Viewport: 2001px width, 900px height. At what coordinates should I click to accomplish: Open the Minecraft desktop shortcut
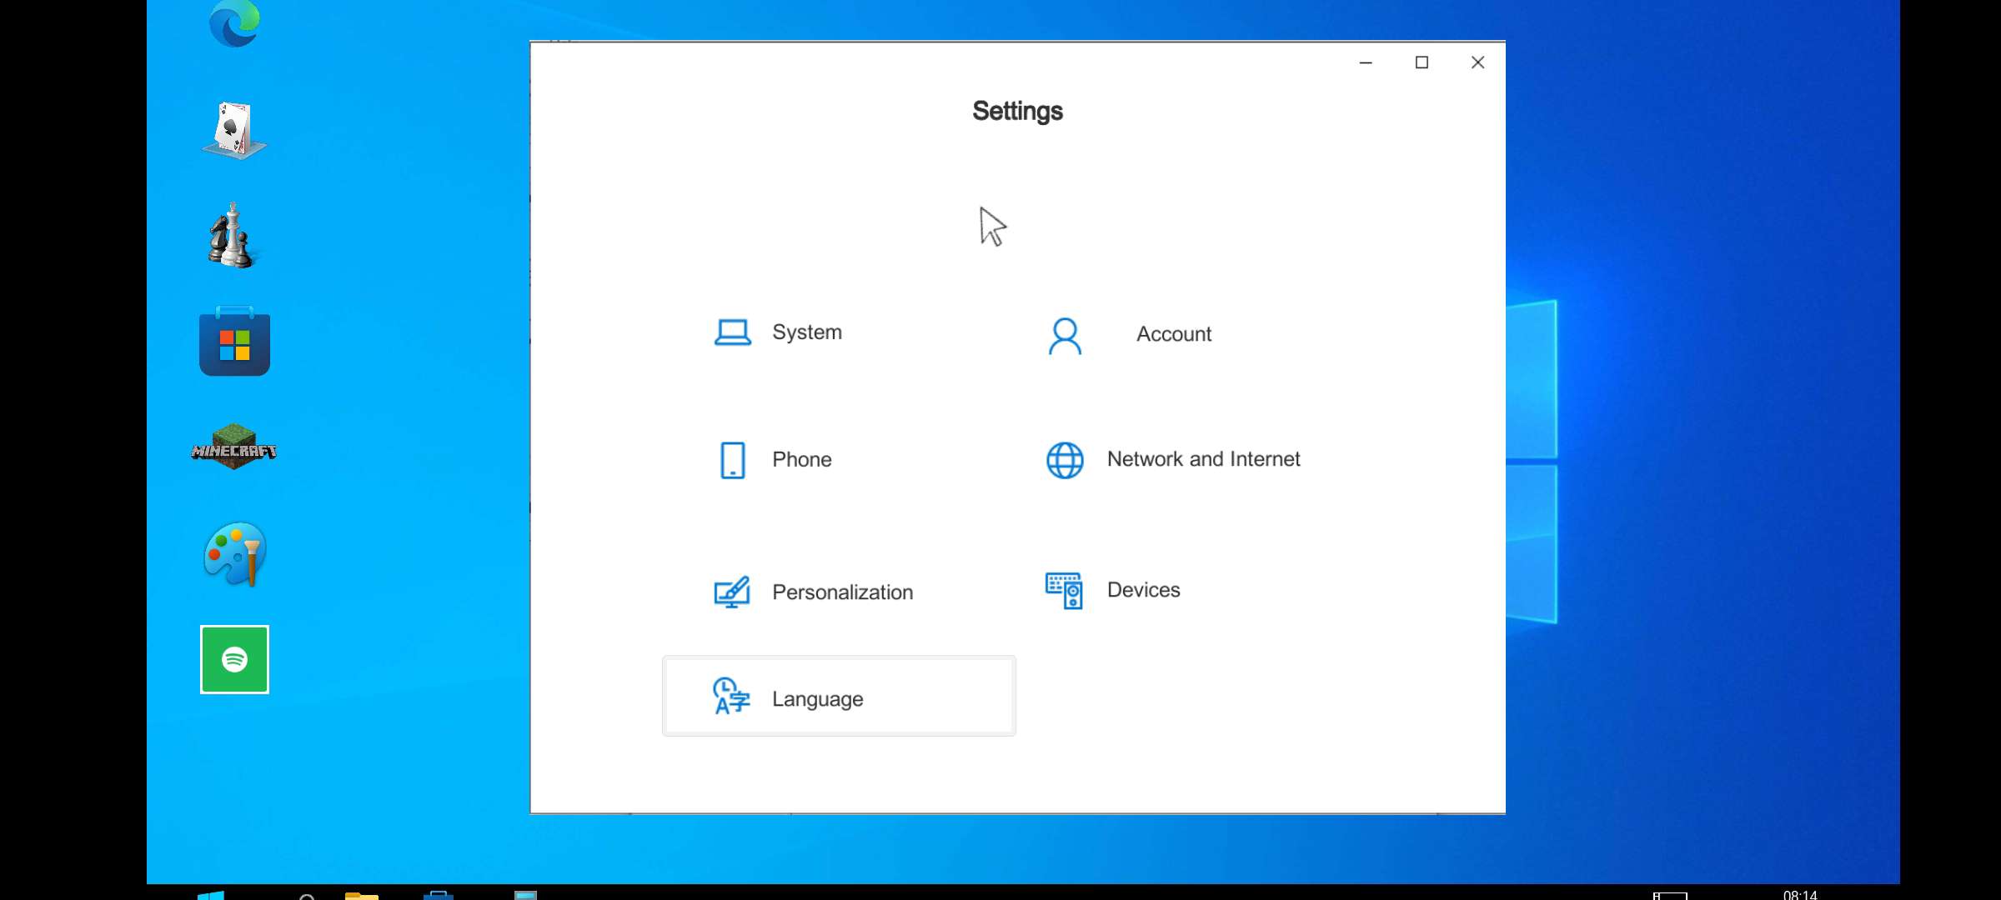point(234,447)
